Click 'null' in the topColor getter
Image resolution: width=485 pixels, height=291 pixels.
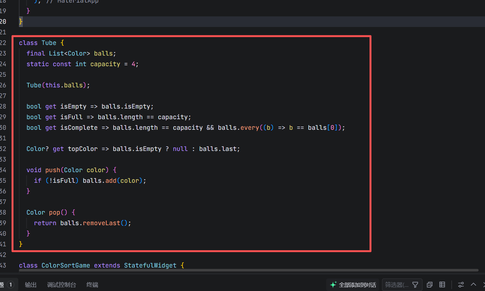click(180, 149)
